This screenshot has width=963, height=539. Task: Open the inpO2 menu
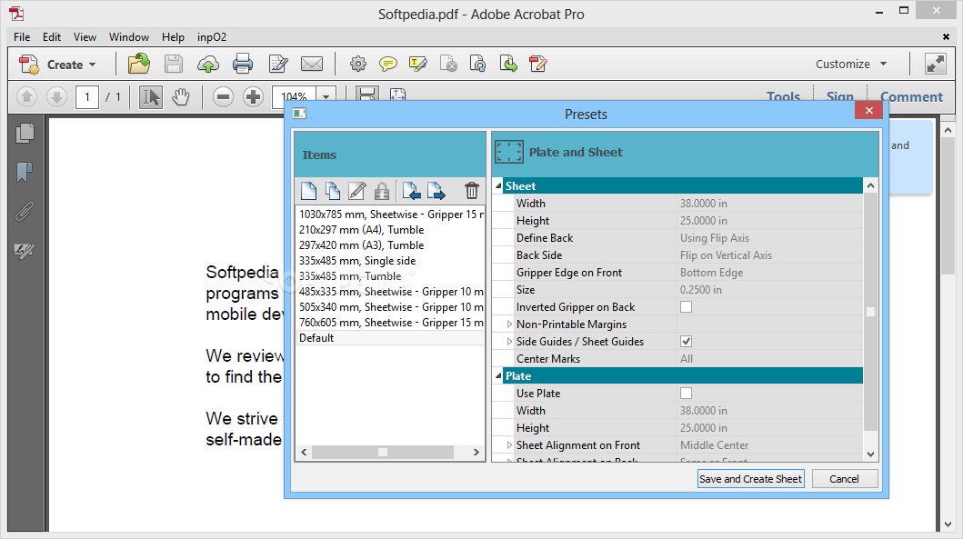click(212, 37)
